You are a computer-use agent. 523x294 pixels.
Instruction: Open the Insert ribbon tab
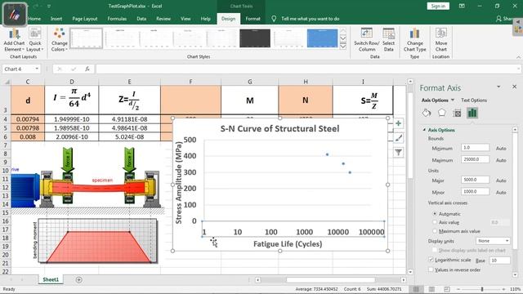56,19
